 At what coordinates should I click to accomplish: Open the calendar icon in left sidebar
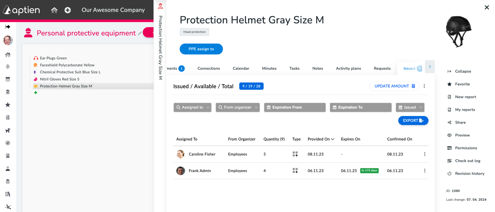coord(8,79)
